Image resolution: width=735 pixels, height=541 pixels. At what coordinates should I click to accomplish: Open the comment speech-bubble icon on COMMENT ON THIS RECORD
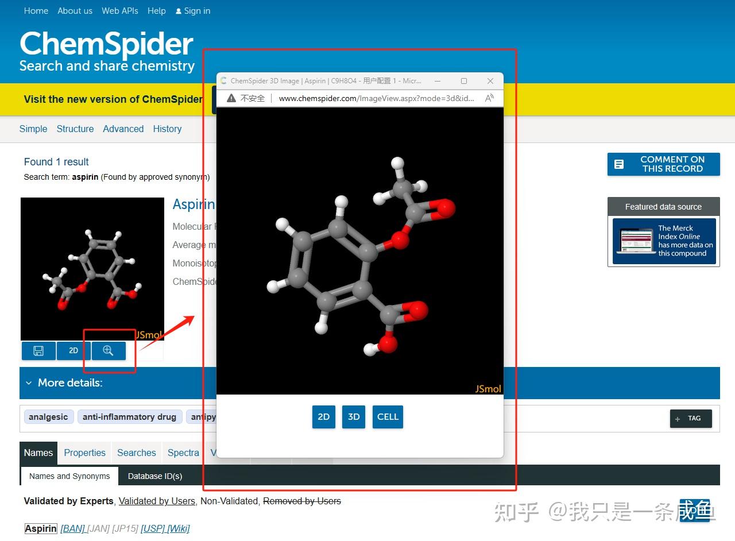pyautogui.click(x=618, y=164)
